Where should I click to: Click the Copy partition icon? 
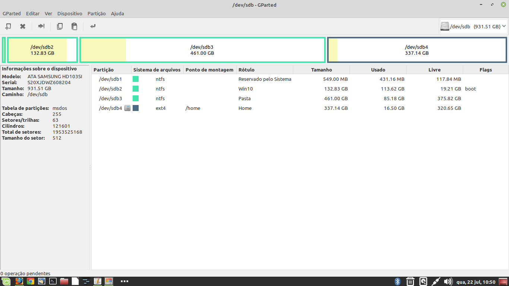point(60,26)
